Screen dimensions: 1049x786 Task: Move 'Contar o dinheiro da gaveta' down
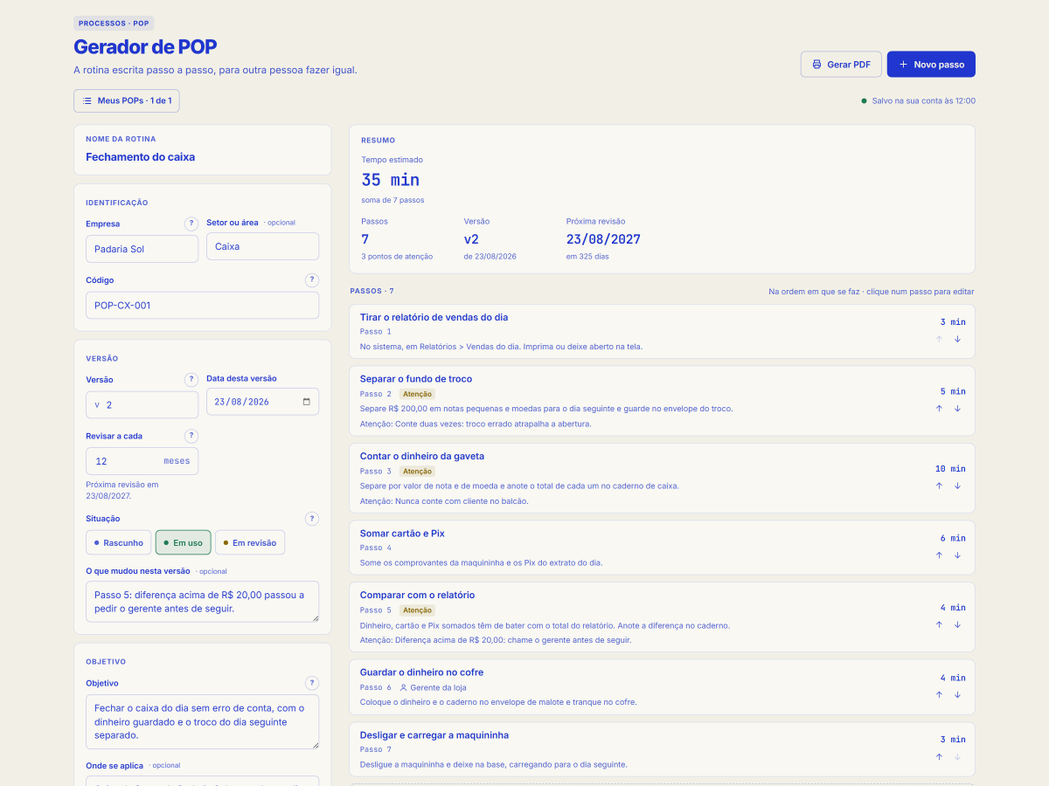957,486
